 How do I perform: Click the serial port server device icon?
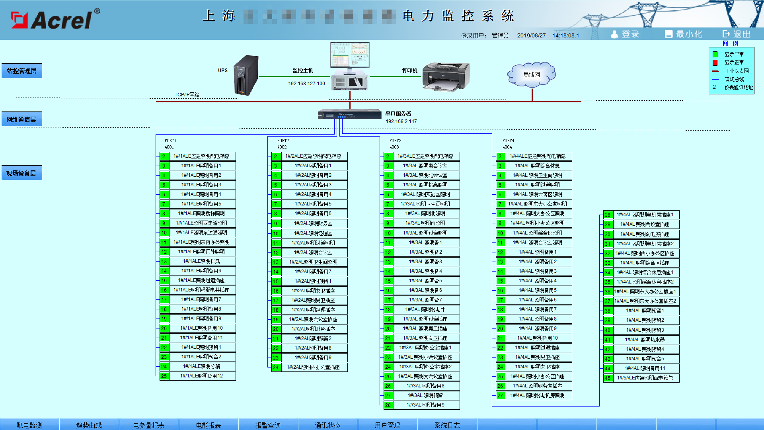pos(349,115)
